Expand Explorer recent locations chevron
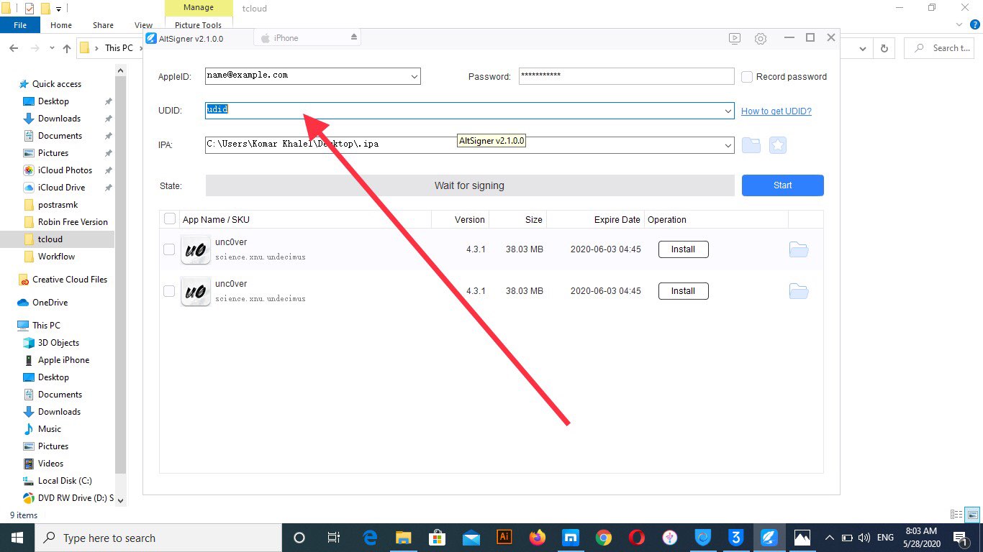The width and height of the screenshot is (983, 552). pyautogui.click(x=52, y=48)
